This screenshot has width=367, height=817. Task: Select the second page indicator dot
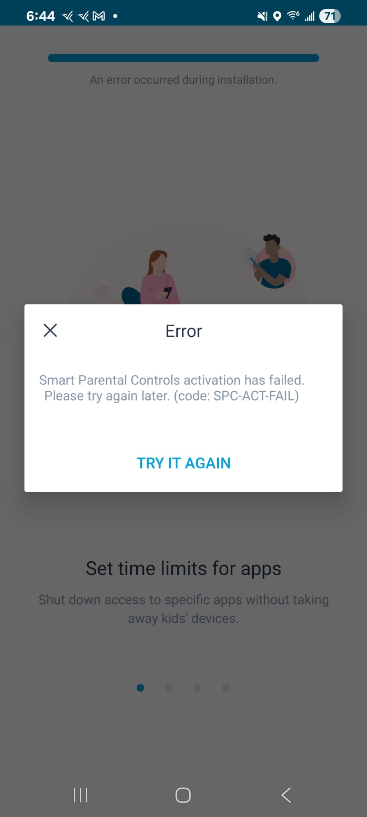pos(169,688)
